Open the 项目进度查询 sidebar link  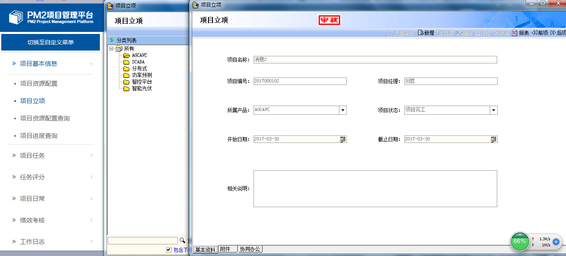tap(39, 136)
